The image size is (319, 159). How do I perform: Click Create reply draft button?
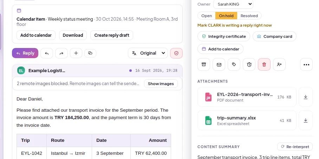(112, 35)
